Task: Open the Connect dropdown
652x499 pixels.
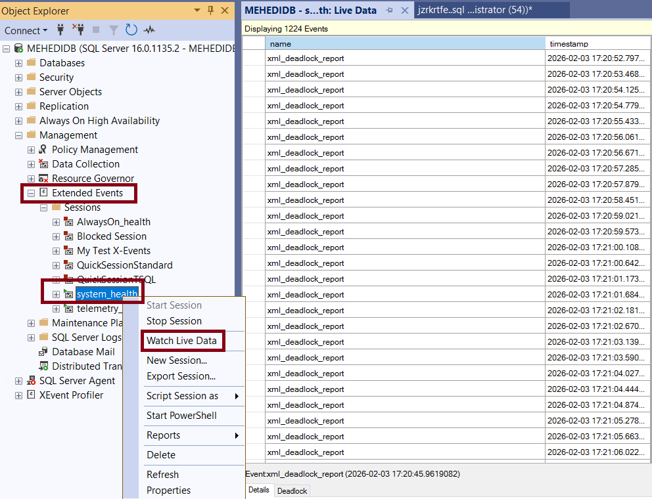Action: click(26, 30)
